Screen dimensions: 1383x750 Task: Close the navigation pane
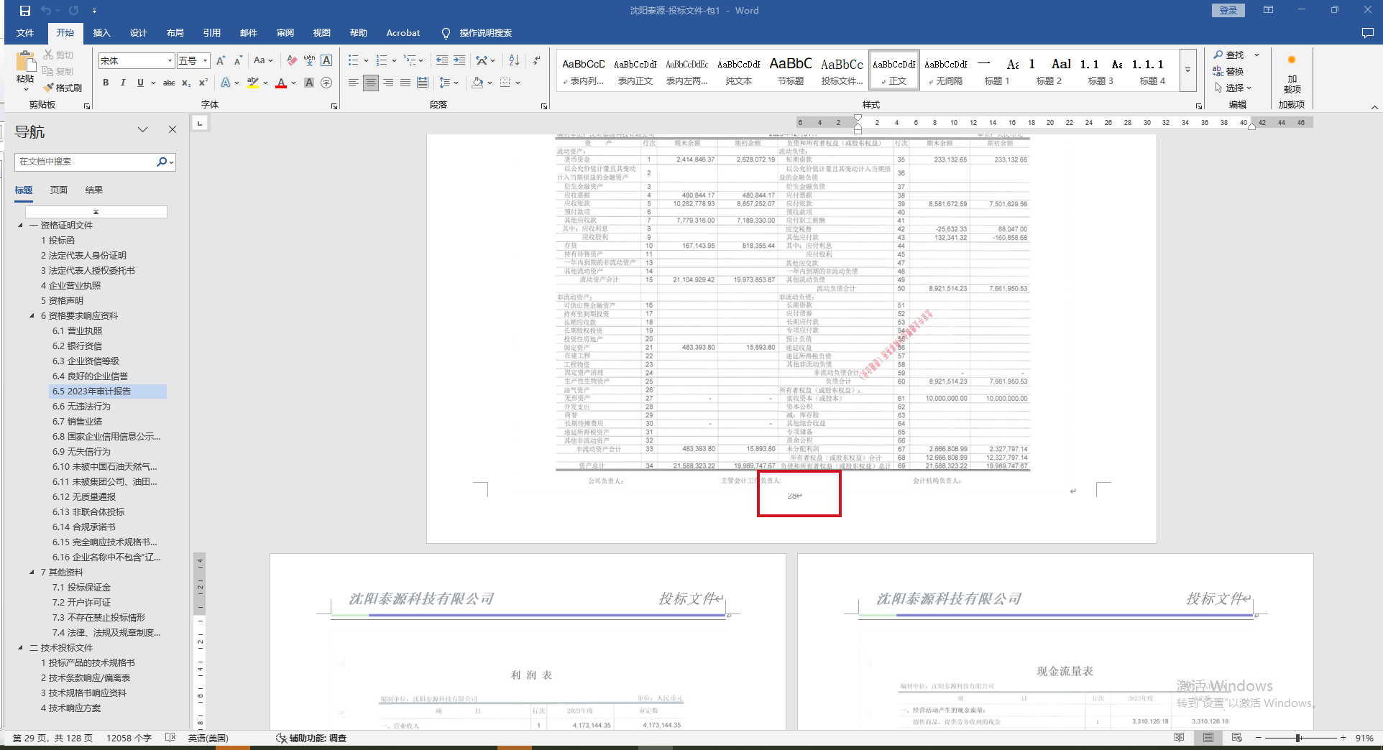coord(173,130)
